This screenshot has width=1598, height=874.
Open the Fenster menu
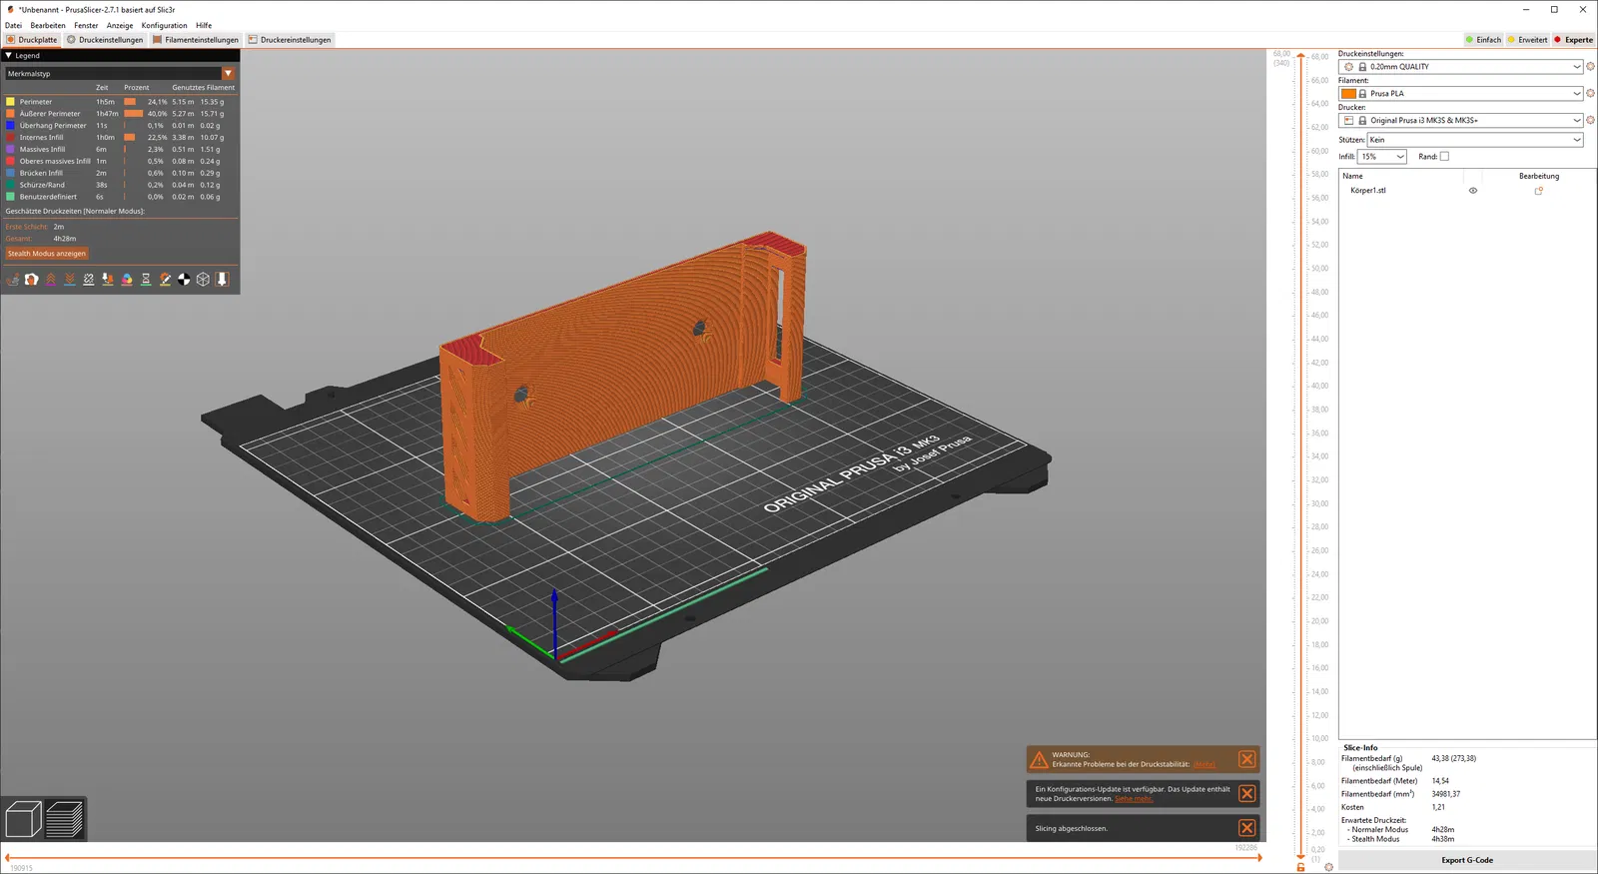(86, 26)
